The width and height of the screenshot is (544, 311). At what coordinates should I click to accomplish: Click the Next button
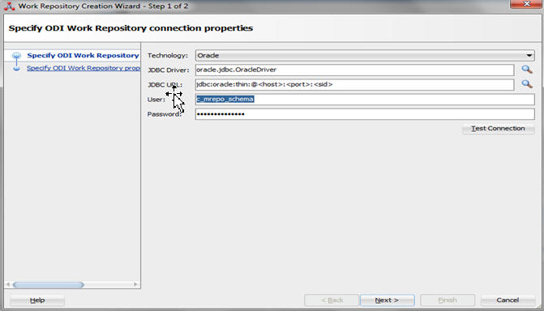(388, 300)
